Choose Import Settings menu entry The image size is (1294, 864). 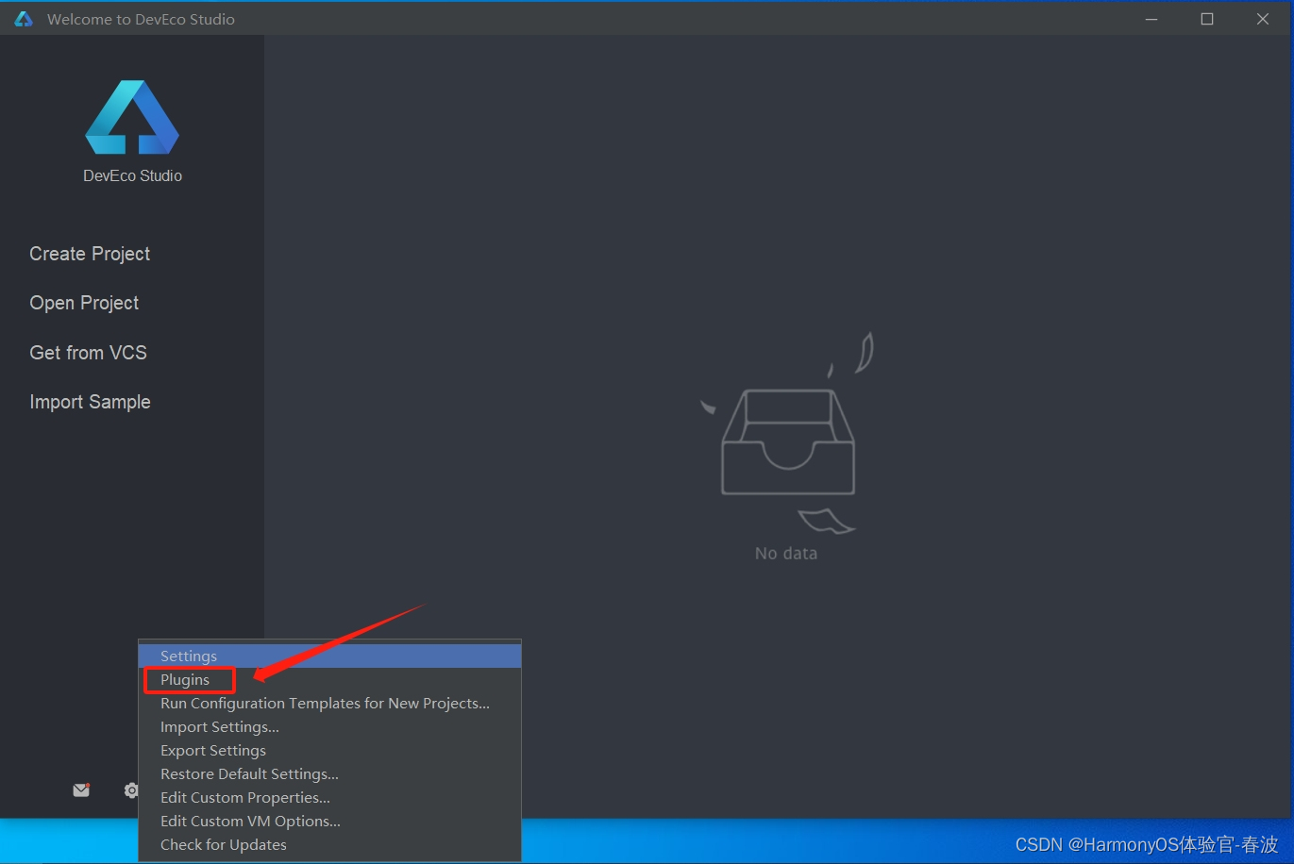(x=329, y=726)
